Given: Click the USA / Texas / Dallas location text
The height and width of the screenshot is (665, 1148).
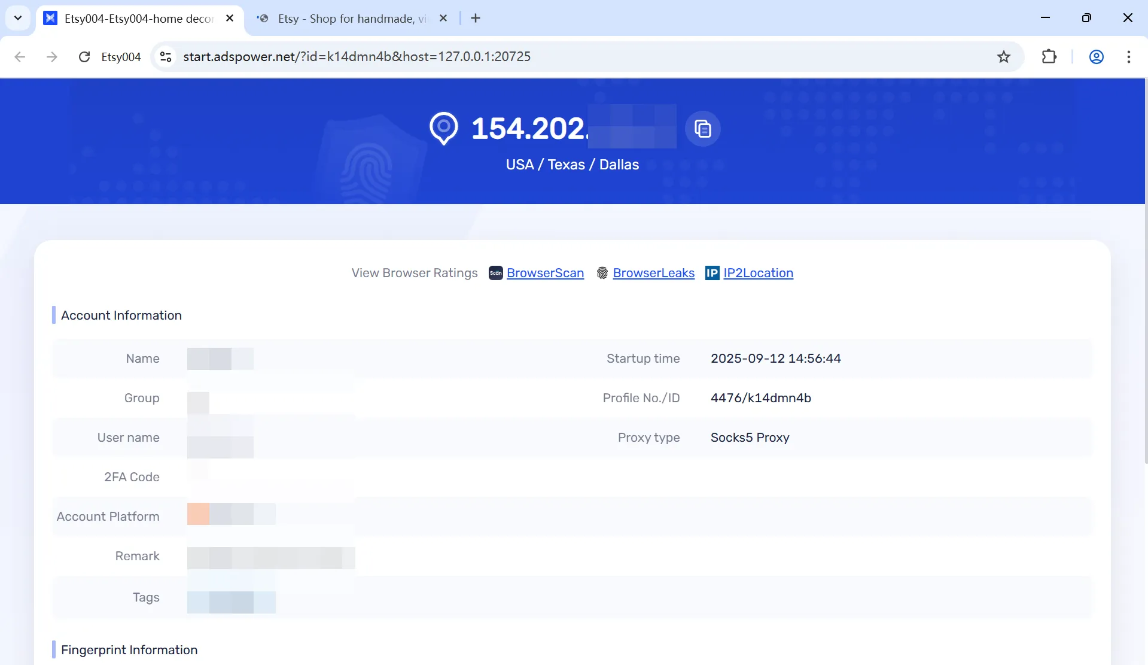Looking at the screenshot, I should [572, 165].
